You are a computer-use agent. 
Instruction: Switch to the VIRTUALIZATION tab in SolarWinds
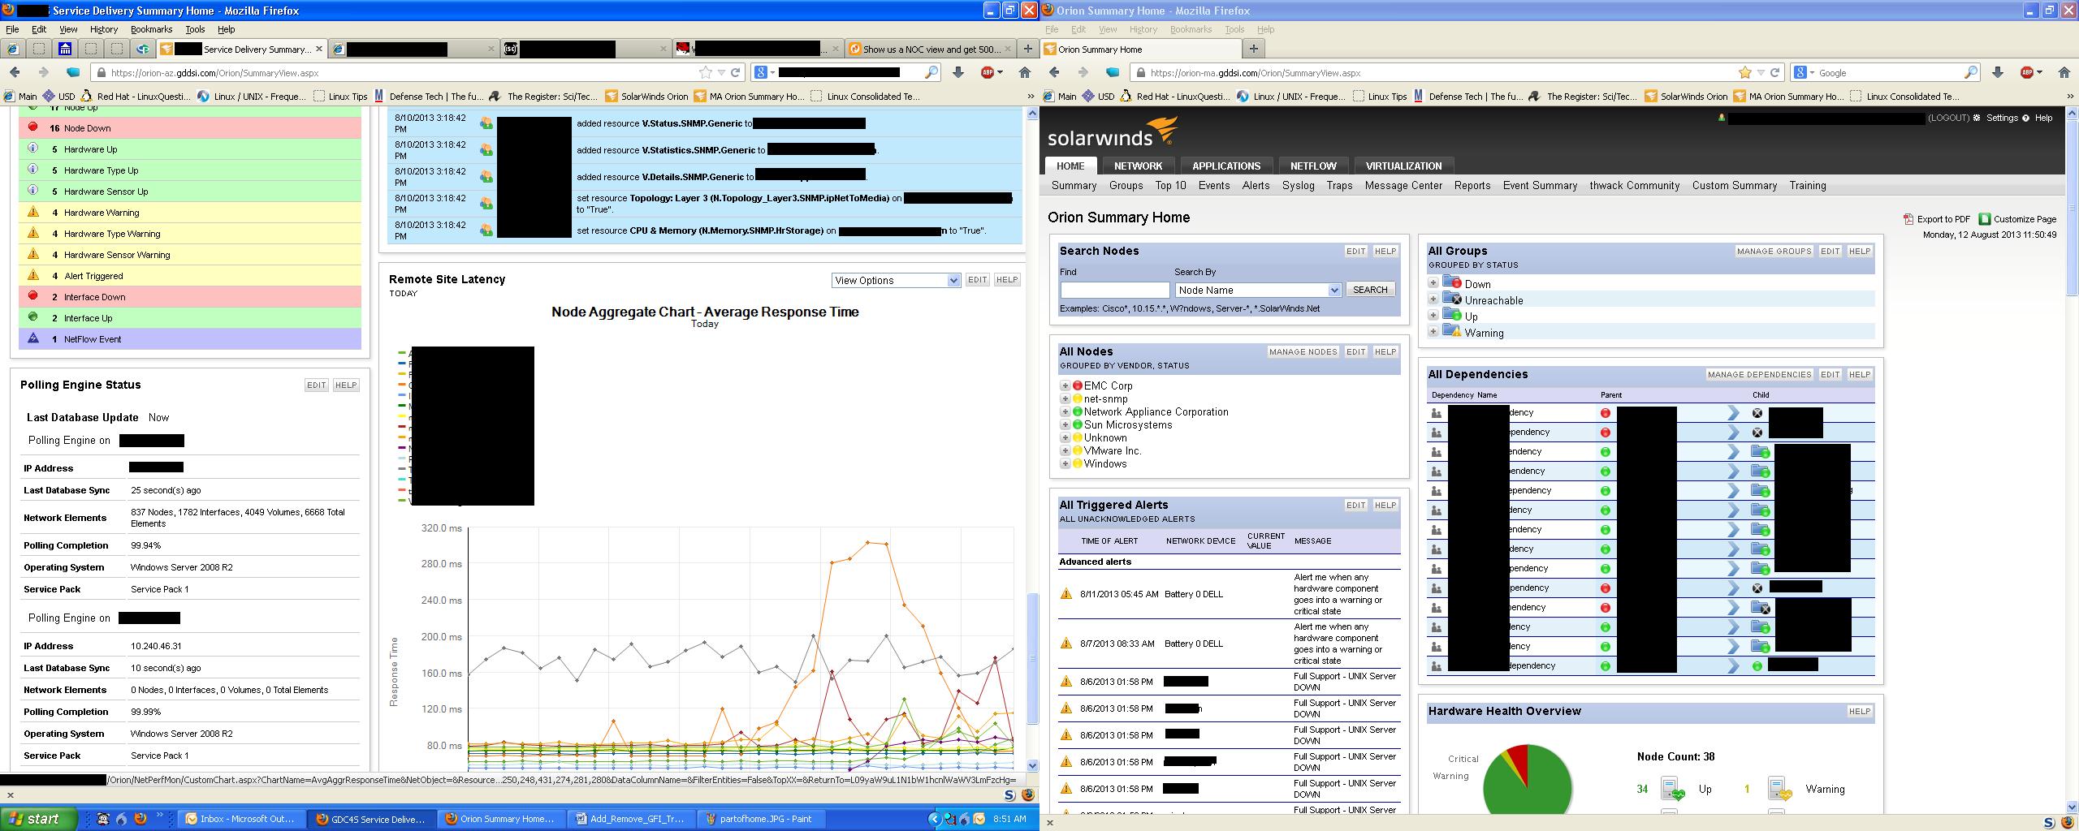[x=1403, y=166]
